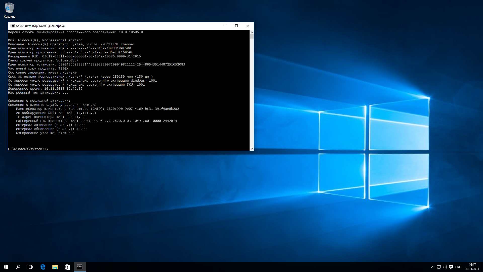483x272 pixels.
Task: Click the line ending "активации SKU: 1001"
Action: tap(76, 85)
